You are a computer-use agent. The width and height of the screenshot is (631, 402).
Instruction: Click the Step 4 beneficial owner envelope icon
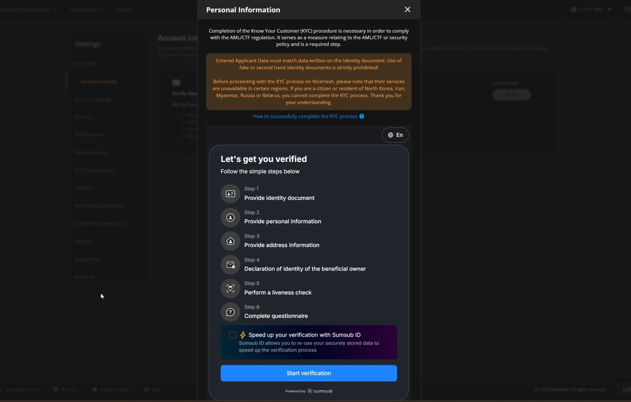(230, 265)
